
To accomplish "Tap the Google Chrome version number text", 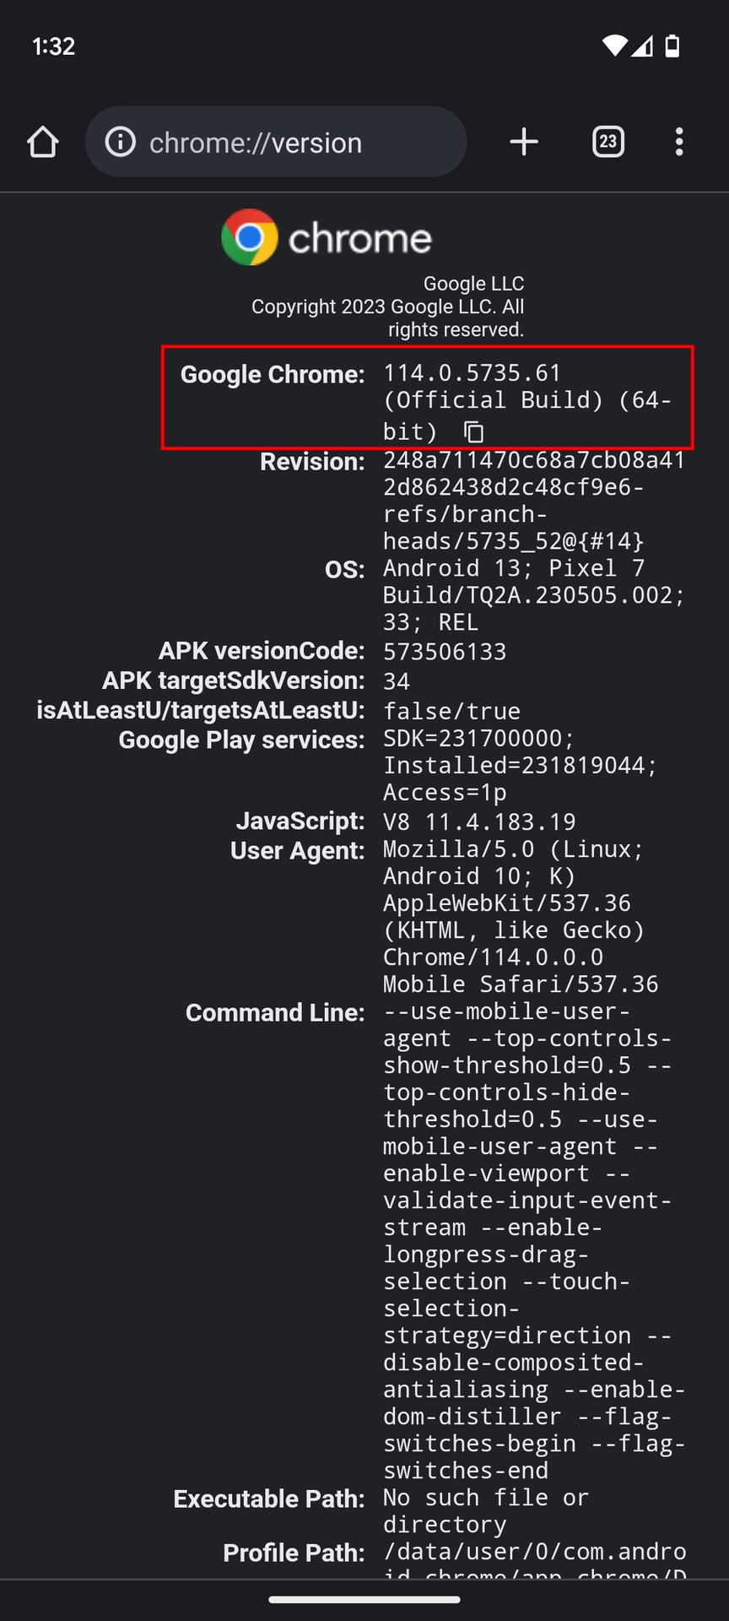I will 472,373.
